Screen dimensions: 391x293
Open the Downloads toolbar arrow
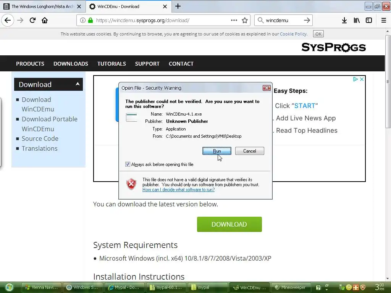click(344, 20)
